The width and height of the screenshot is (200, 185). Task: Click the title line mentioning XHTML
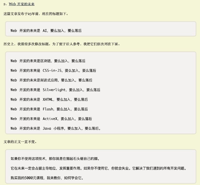point(49,99)
